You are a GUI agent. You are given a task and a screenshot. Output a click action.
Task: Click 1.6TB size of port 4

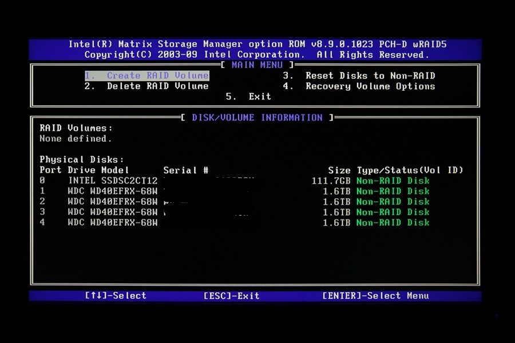tap(336, 222)
